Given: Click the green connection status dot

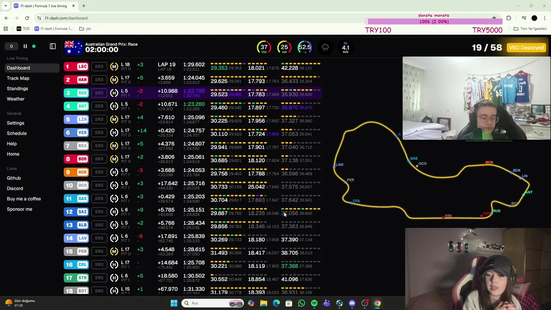Looking at the screenshot, I should point(34,46).
